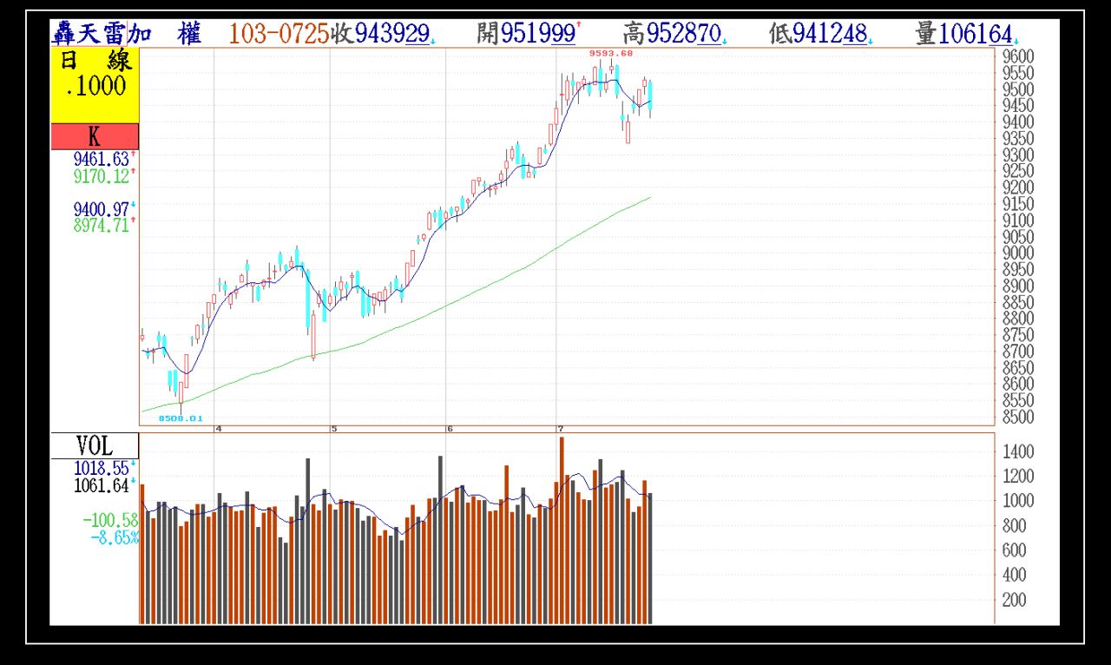Click the 8508.01 lowest price label
Screen dimensions: 1111x665
(180, 418)
